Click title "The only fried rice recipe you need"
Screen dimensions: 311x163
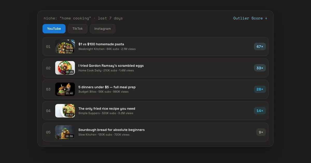107,109
